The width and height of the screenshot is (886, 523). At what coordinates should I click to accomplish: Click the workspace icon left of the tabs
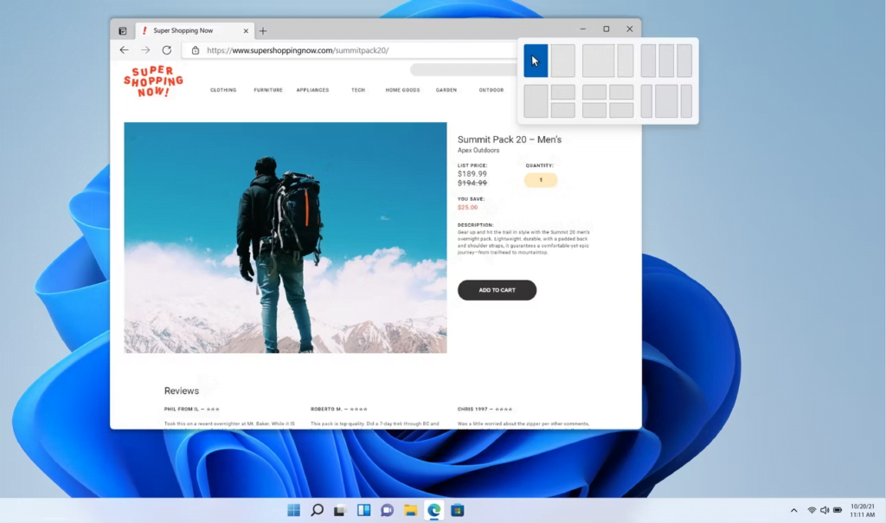(122, 29)
